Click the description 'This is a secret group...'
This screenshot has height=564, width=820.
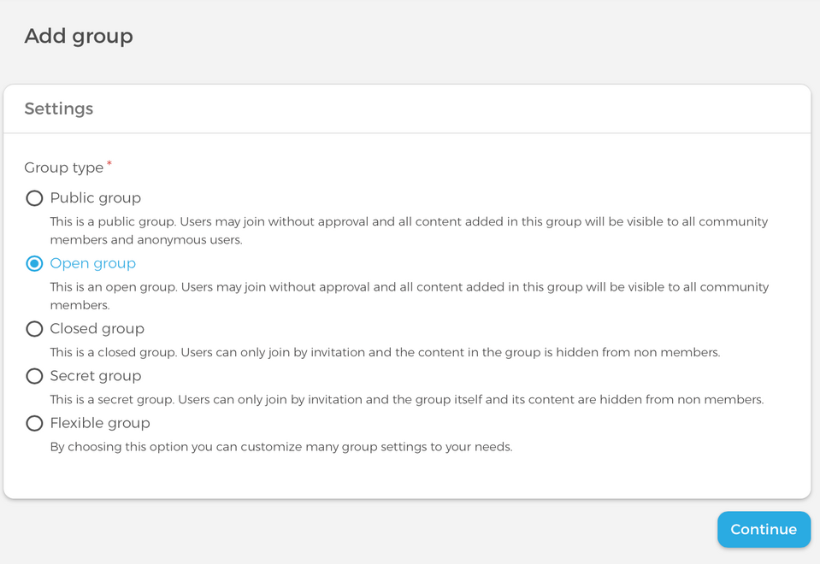[407, 399]
